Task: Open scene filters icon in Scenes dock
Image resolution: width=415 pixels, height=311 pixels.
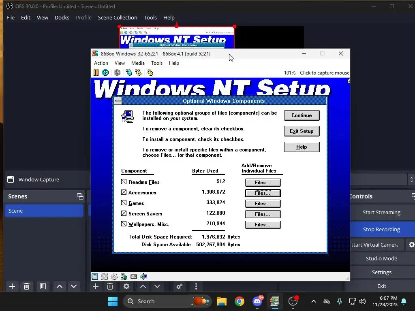Action: [43, 286]
